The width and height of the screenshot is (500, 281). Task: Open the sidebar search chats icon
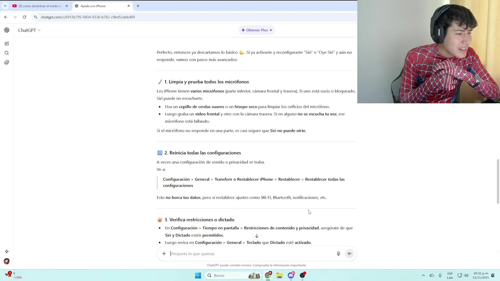pos(7,53)
